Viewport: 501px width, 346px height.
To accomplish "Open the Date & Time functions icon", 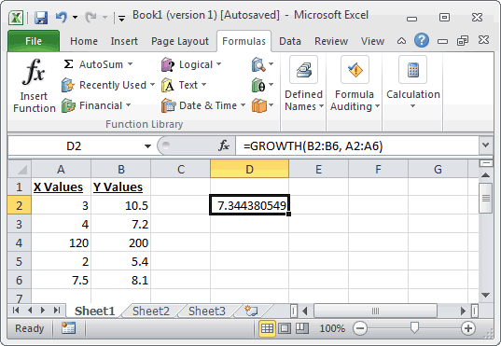I will pos(168,105).
